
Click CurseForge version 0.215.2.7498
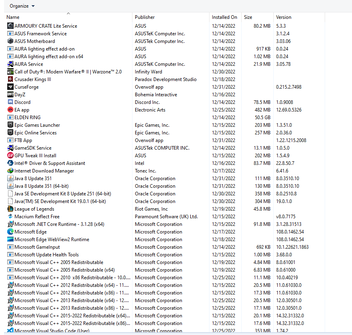(x=289, y=87)
